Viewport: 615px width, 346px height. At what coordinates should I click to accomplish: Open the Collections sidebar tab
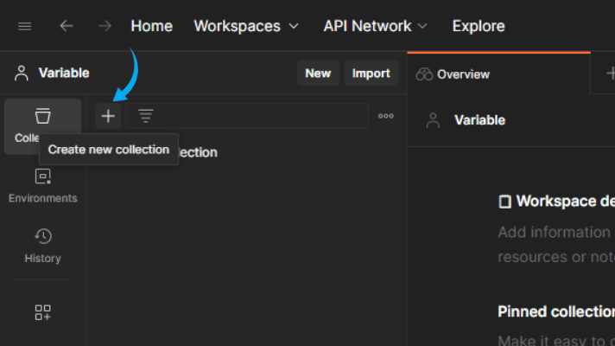click(x=42, y=126)
